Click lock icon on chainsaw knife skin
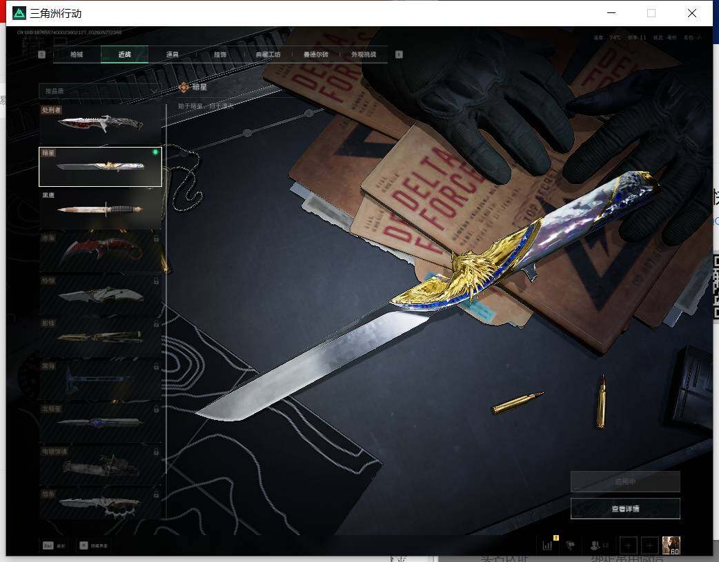Screen dimensions: 719x562 157,452
